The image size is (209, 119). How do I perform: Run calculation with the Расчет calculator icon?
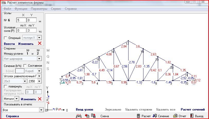point(144,116)
